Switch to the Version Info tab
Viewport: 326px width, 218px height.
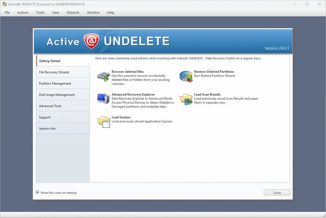(x=63, y=128)
